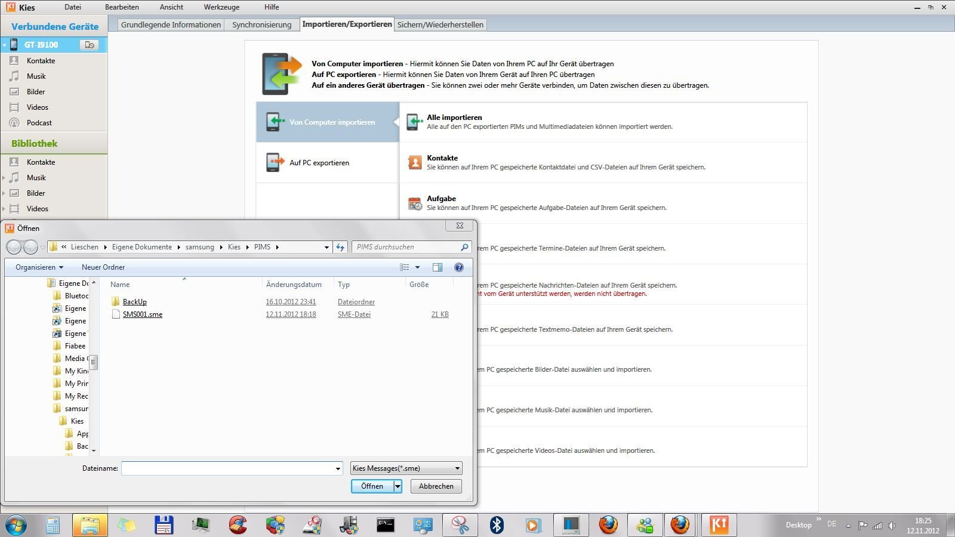This screenshot has height=537, width=955.
Task: Expand Bilder in the Bibliothek tree
Action: 4,193
